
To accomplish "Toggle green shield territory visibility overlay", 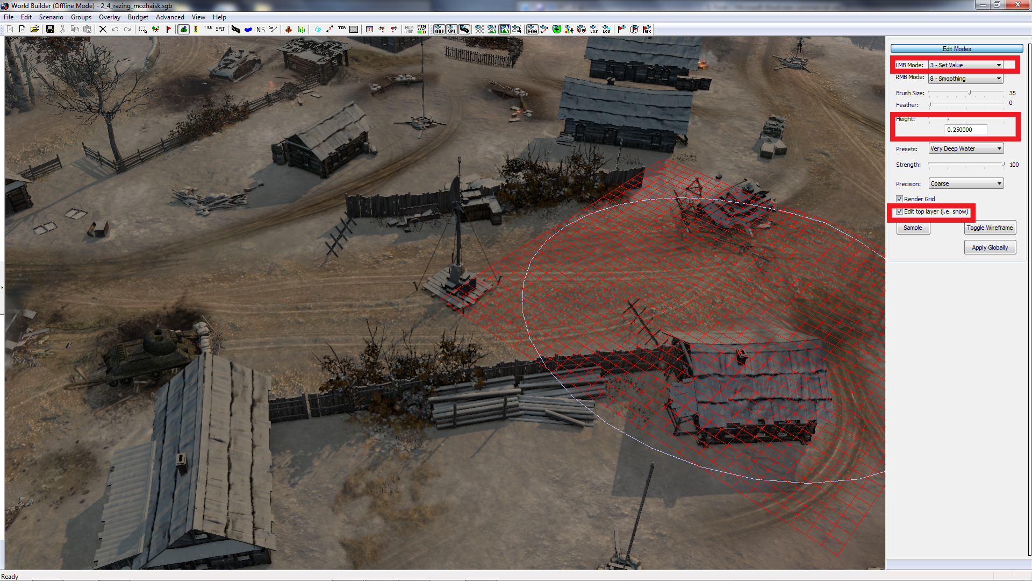I will 557,29.
